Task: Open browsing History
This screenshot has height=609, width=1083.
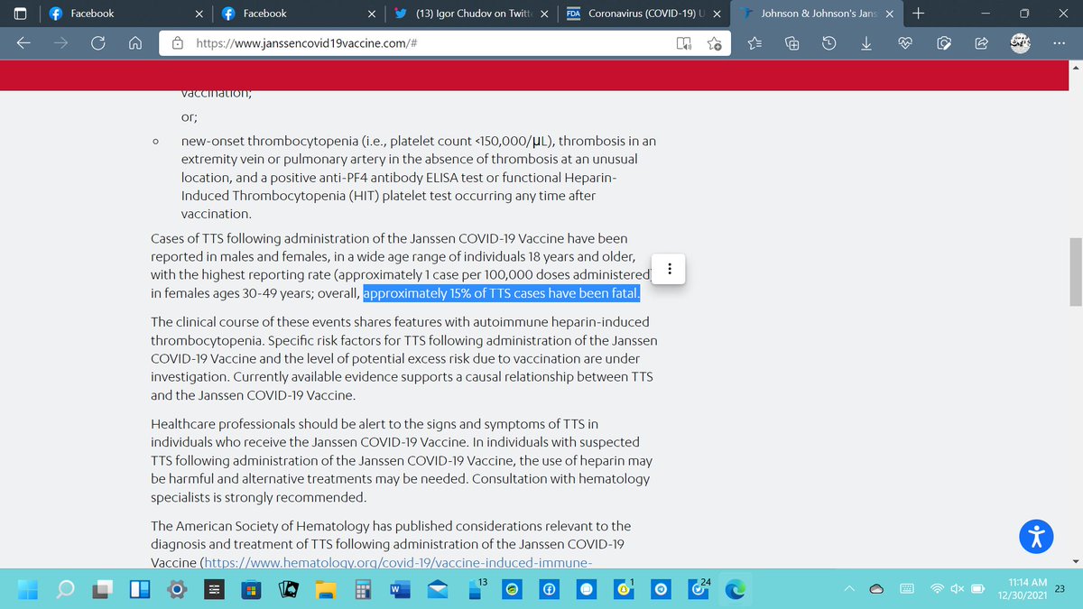Action: pos(828,43)
